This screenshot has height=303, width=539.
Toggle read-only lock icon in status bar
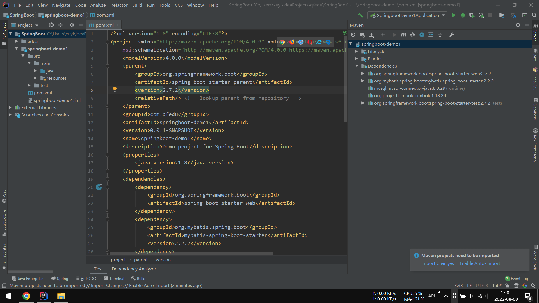507,286
